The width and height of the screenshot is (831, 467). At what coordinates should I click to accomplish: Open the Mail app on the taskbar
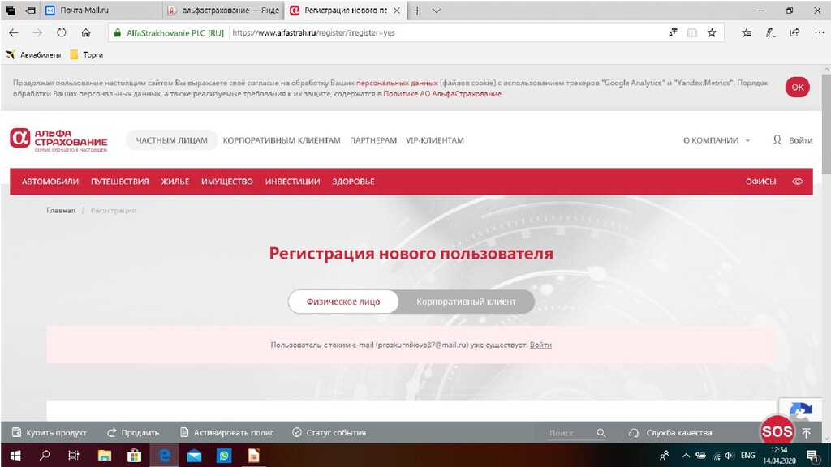tap(194, 456)
